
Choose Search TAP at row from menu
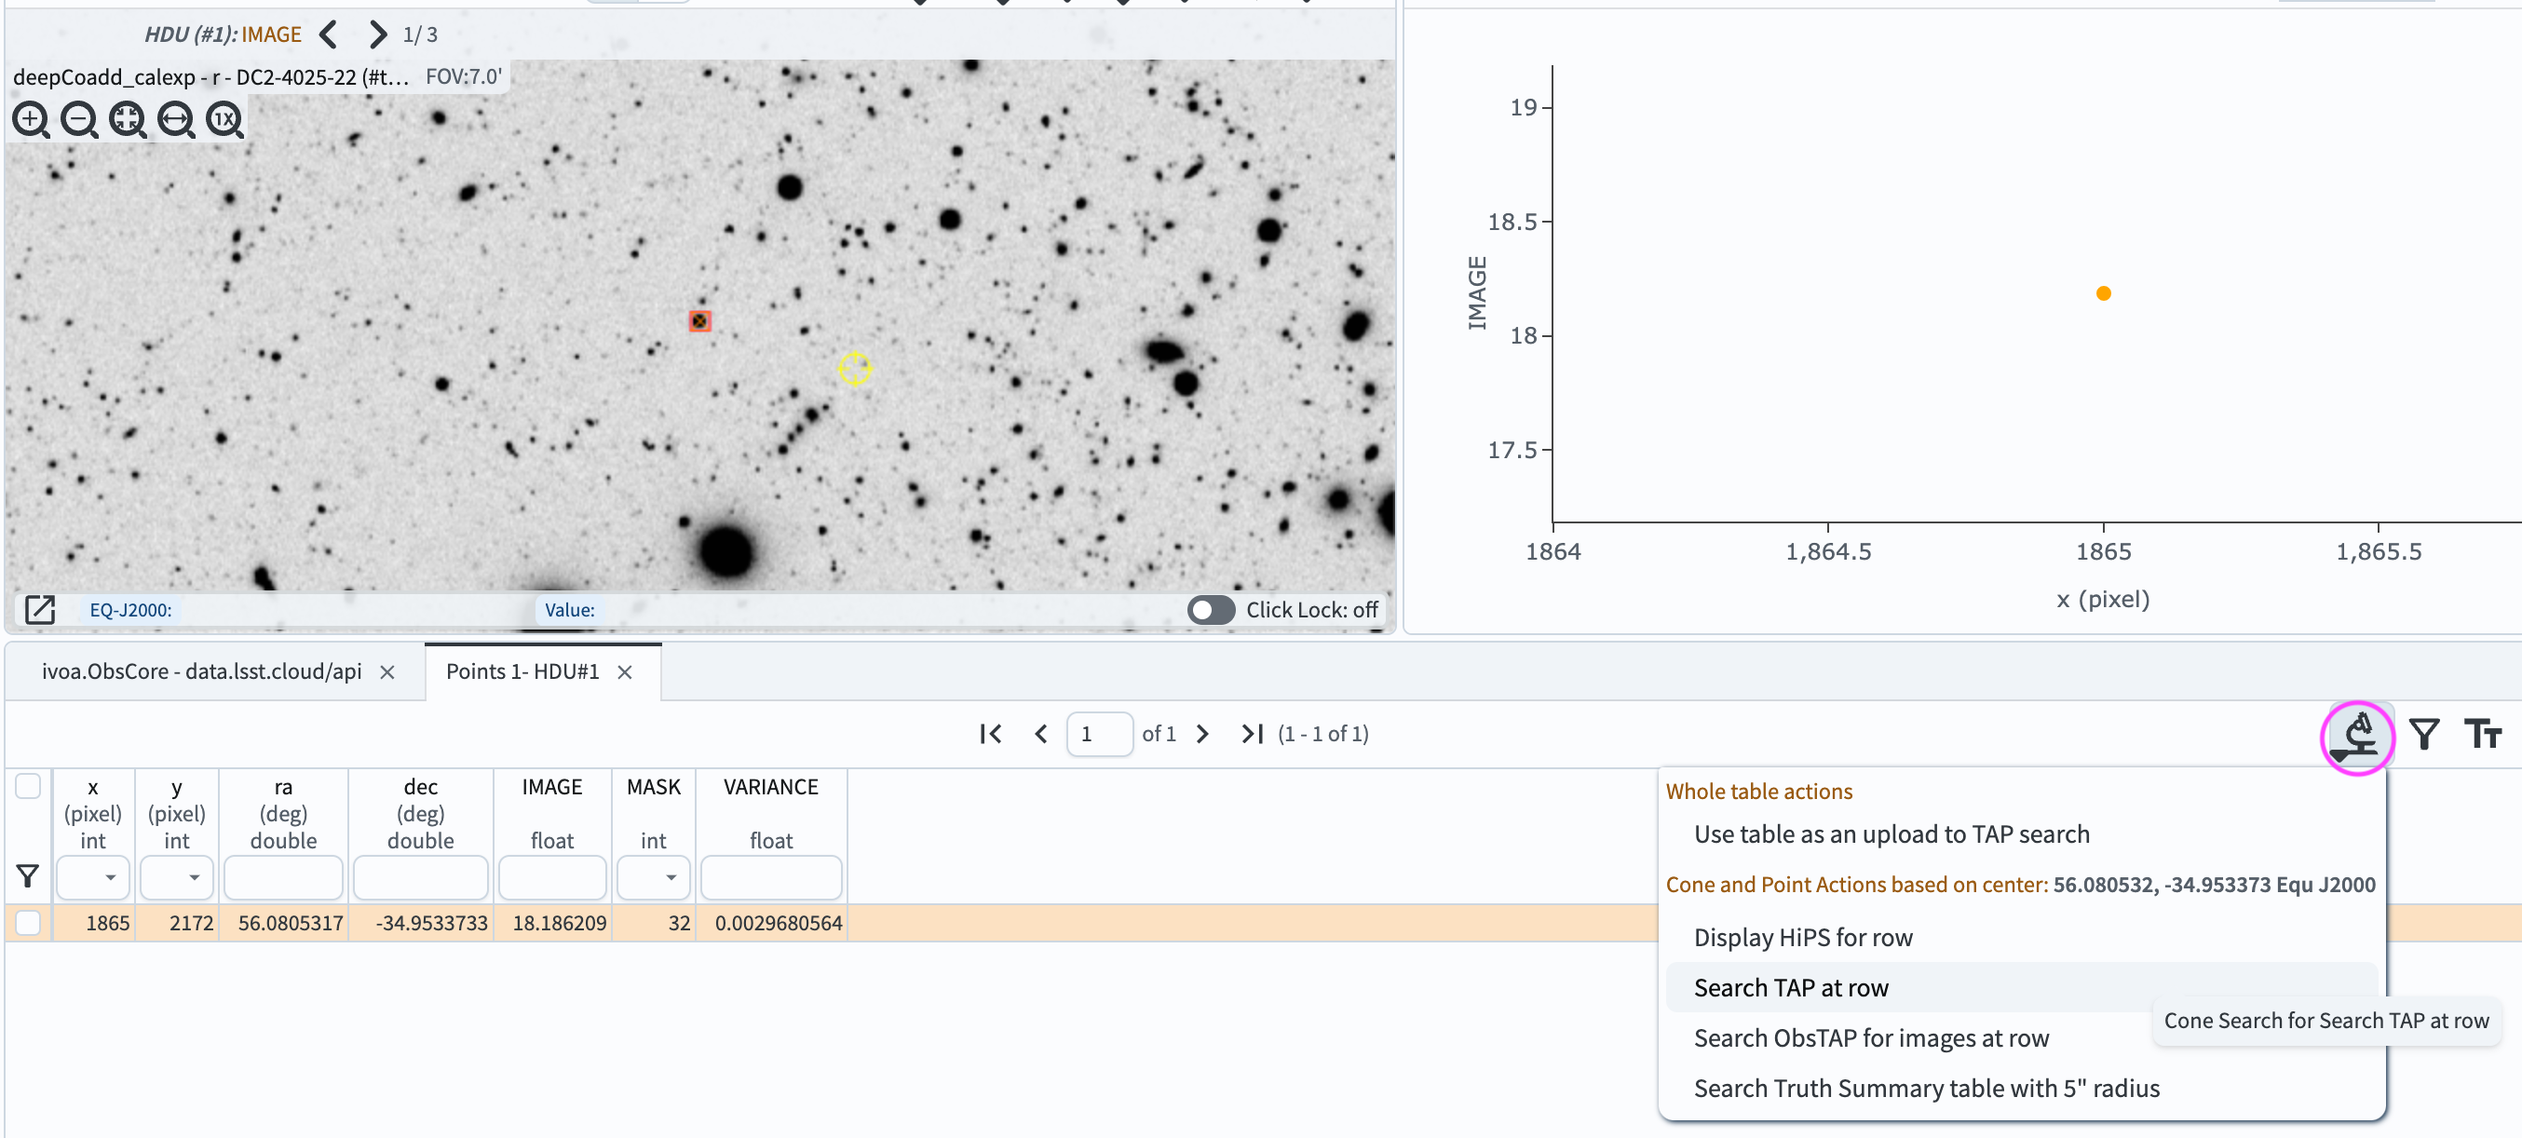click(1791, 987)
